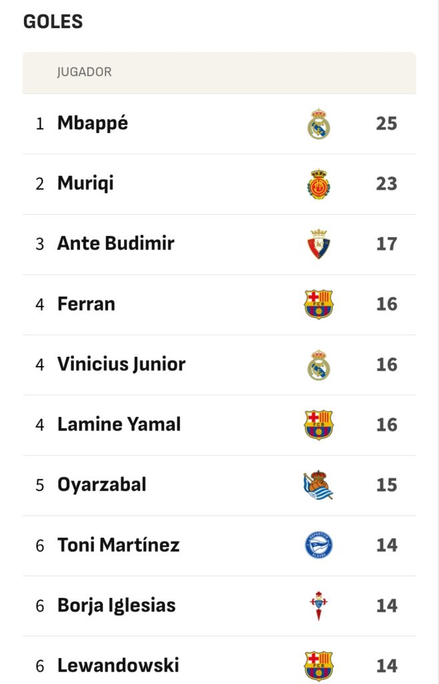Screen dimensions: 439x684
Task: Select the Barcelona crest in Ferran's row
Action: point(319,304)
